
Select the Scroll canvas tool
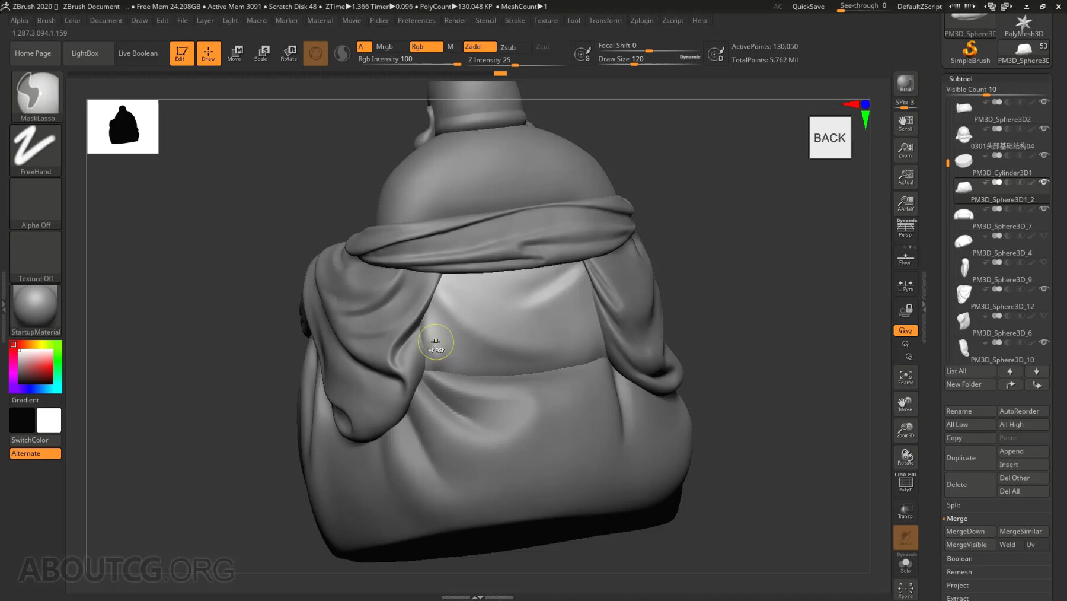(905, 123)
